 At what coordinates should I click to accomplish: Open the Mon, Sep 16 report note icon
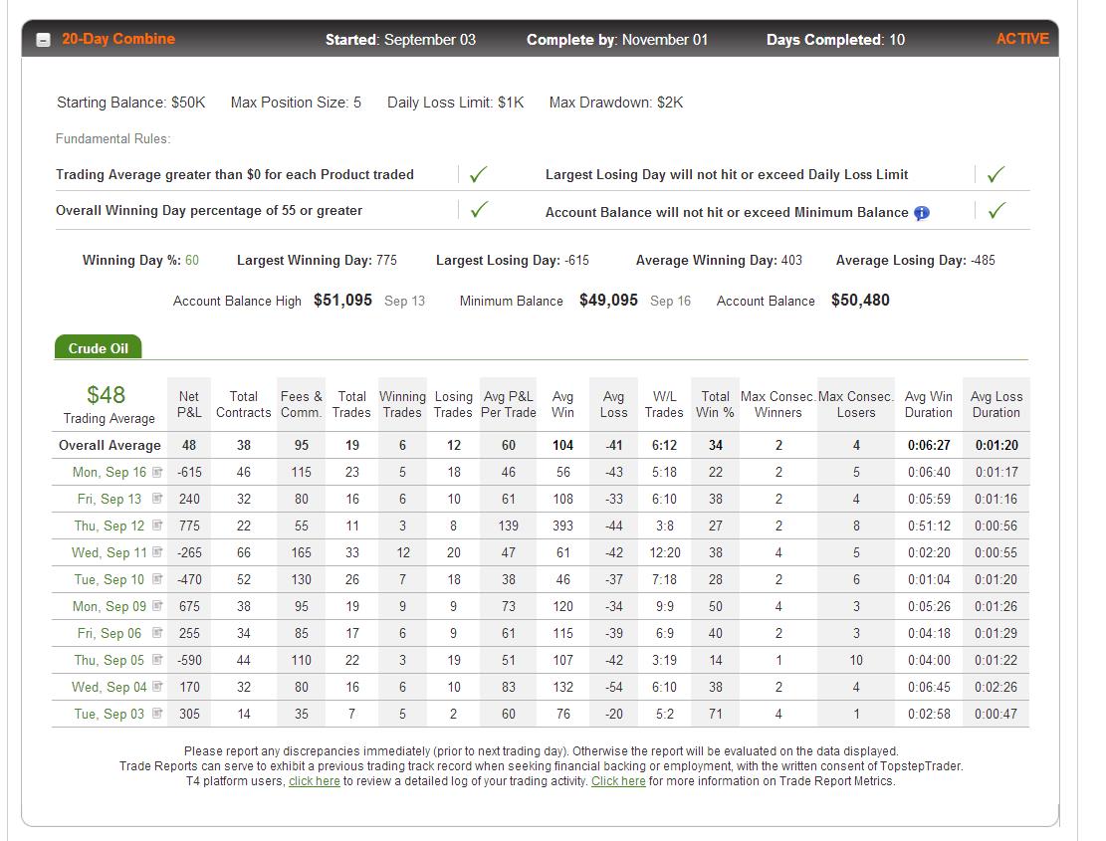pos(157,472)
